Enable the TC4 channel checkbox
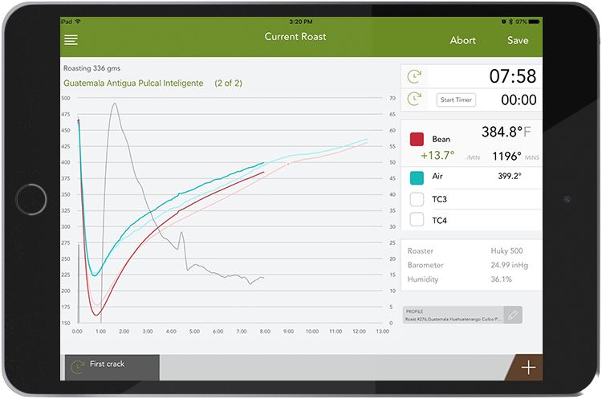Viewport: 602px width, 399px height. pos(417,219)
